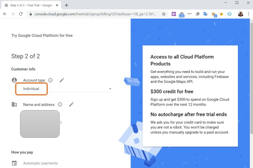View site security lock info
Viewport: 253px width, 168px height.
31,14
